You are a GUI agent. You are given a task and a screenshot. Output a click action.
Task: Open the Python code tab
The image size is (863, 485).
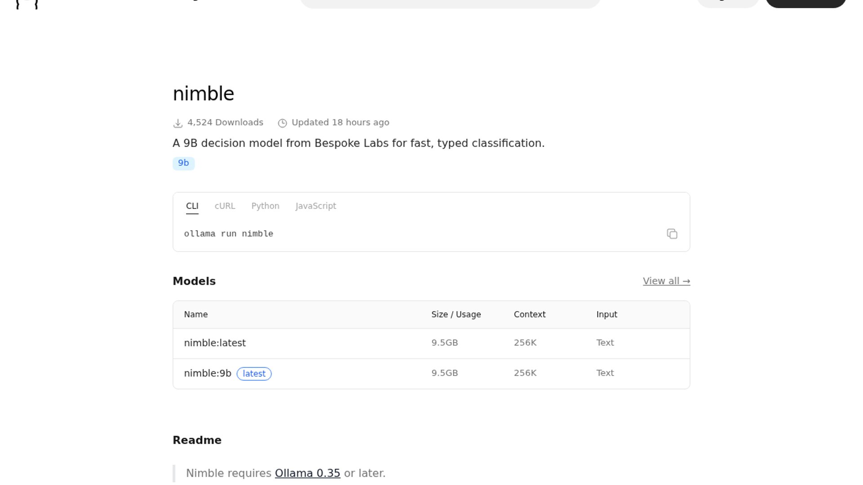pyautogui.click(x=265, y=206)
